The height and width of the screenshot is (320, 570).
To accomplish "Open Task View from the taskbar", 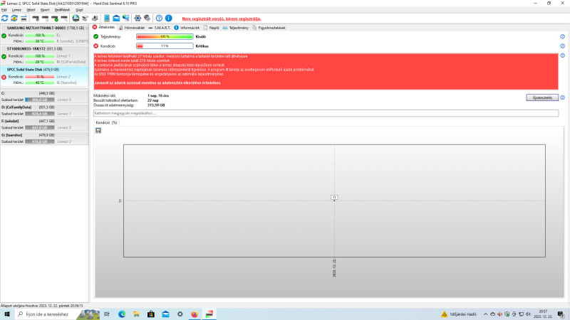I will 107,314.
